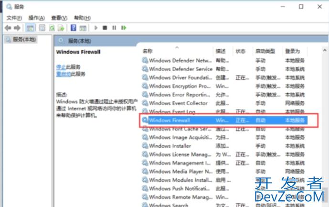329x207 pixels.
Task: Select the highlighted Windows Firewall service
Action: (170, 120)
